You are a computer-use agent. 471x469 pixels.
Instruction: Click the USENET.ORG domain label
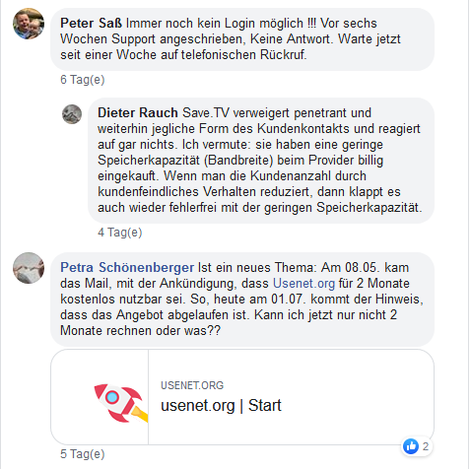tap(192, 385)
